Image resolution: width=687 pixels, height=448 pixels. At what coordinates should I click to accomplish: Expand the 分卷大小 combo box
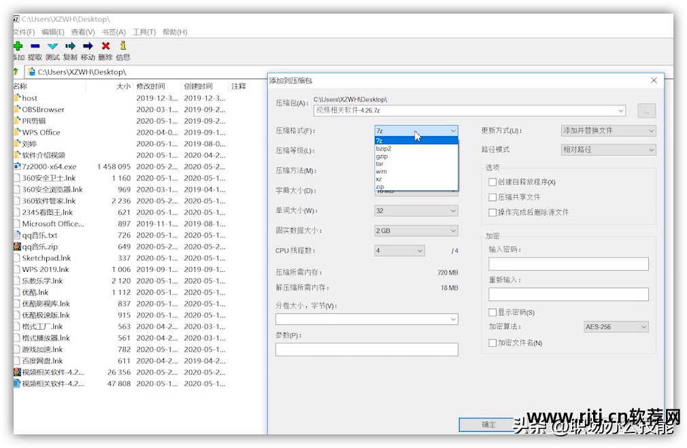pyautogui.click(x=453, y=320)
